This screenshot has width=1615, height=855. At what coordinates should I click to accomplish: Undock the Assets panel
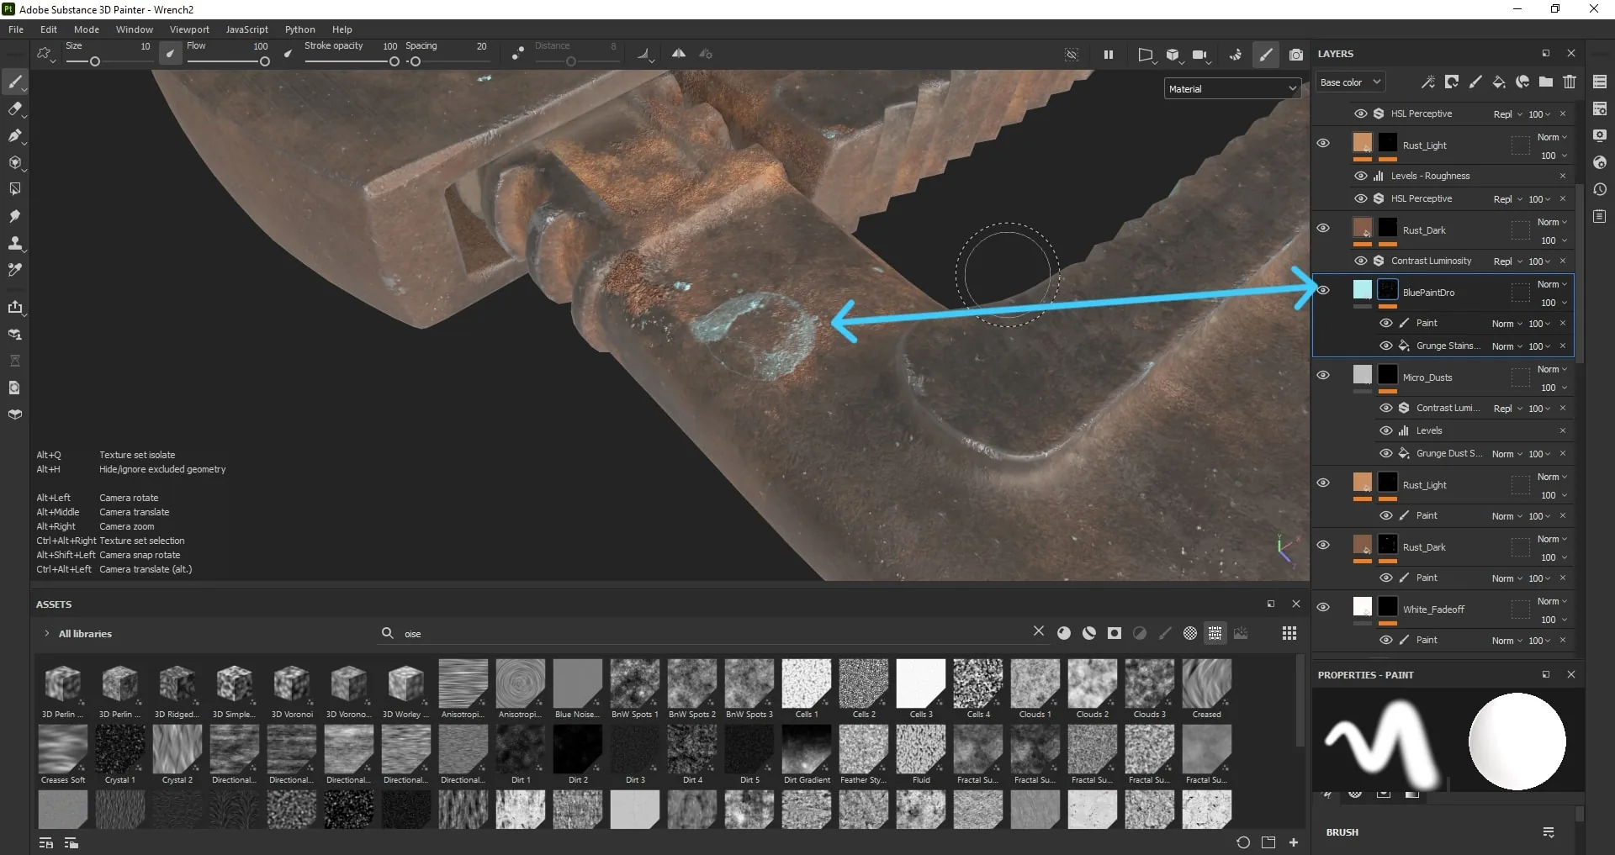coord(1270,604)
